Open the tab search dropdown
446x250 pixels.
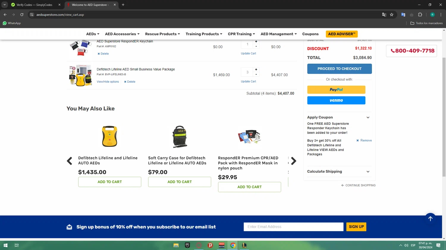click(4, 5)
